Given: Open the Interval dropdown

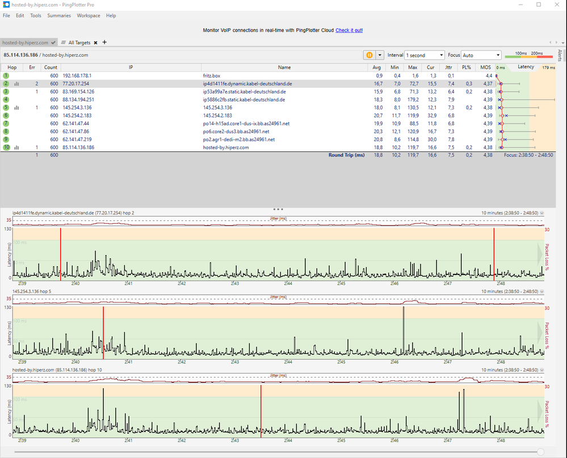Looking at the screenshot, I should pos(424,55).
